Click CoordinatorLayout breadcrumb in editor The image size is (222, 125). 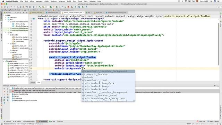pos(70,16)
